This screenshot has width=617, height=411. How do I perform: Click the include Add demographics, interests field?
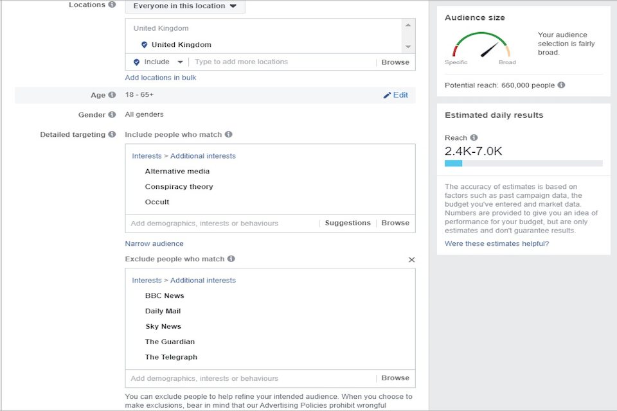pyautogui.click(x=222, y=223)
